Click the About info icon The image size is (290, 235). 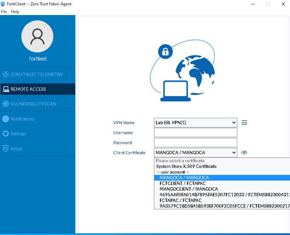pos(6,149)
